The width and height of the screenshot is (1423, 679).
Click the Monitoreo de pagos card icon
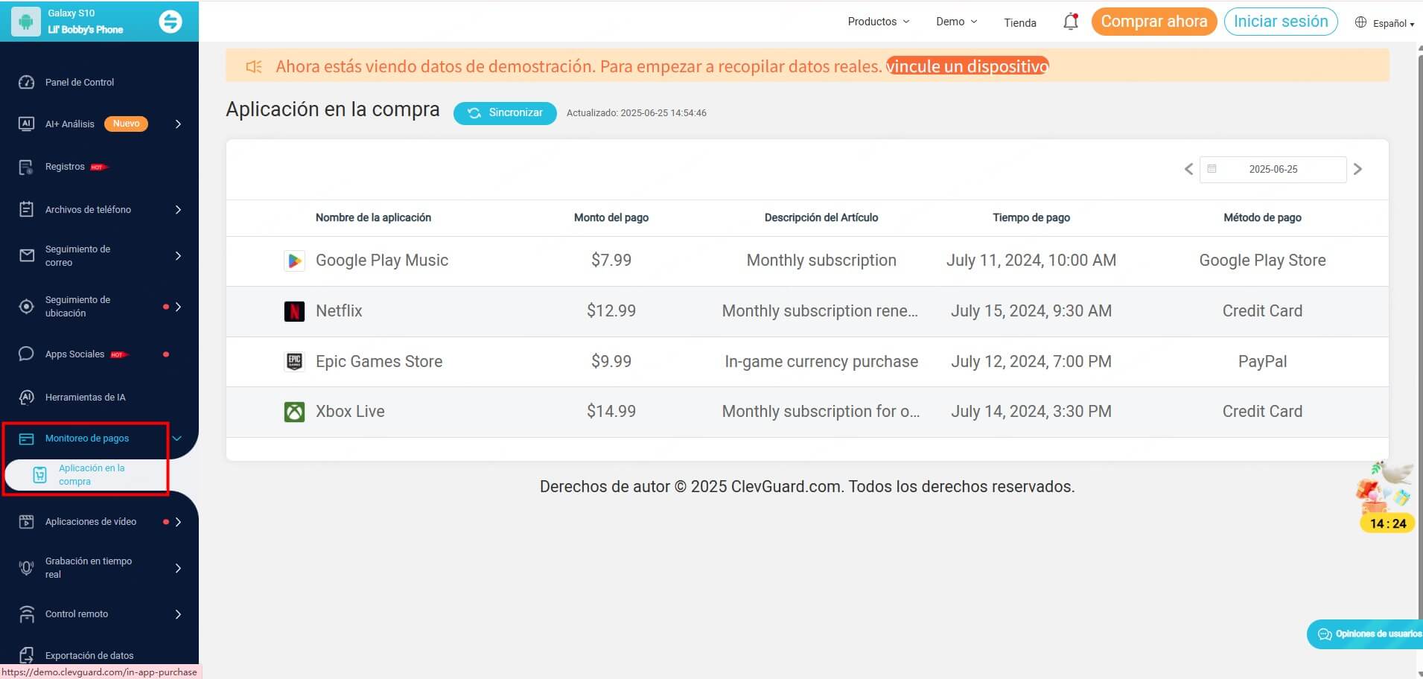click(x=26, y=439)
